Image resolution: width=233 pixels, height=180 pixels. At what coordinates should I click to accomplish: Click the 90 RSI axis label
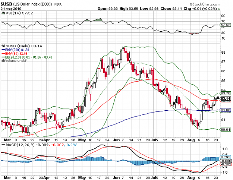coord(223,16)
